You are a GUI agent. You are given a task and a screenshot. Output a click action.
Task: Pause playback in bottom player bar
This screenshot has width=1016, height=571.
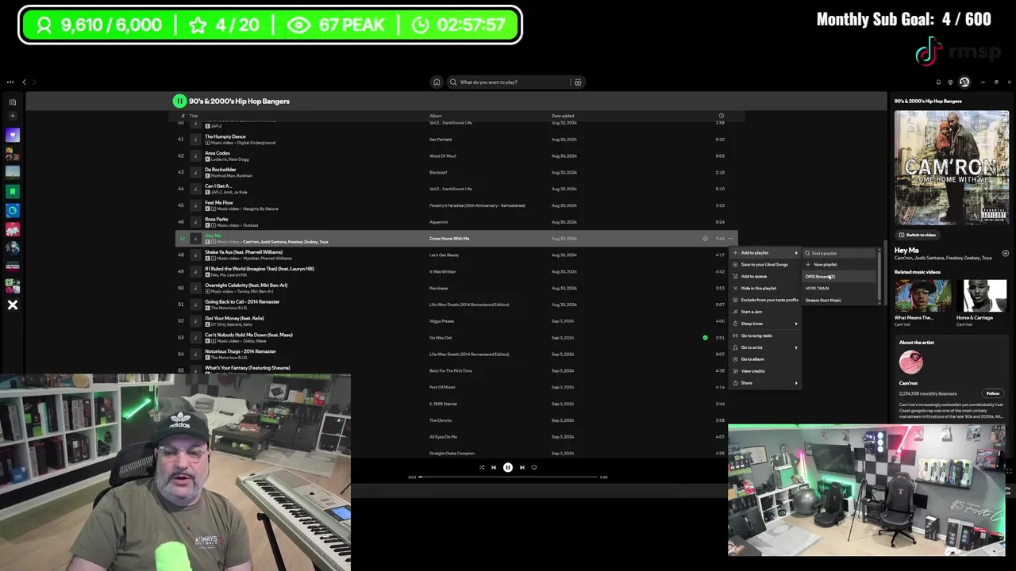coord(508,467)
